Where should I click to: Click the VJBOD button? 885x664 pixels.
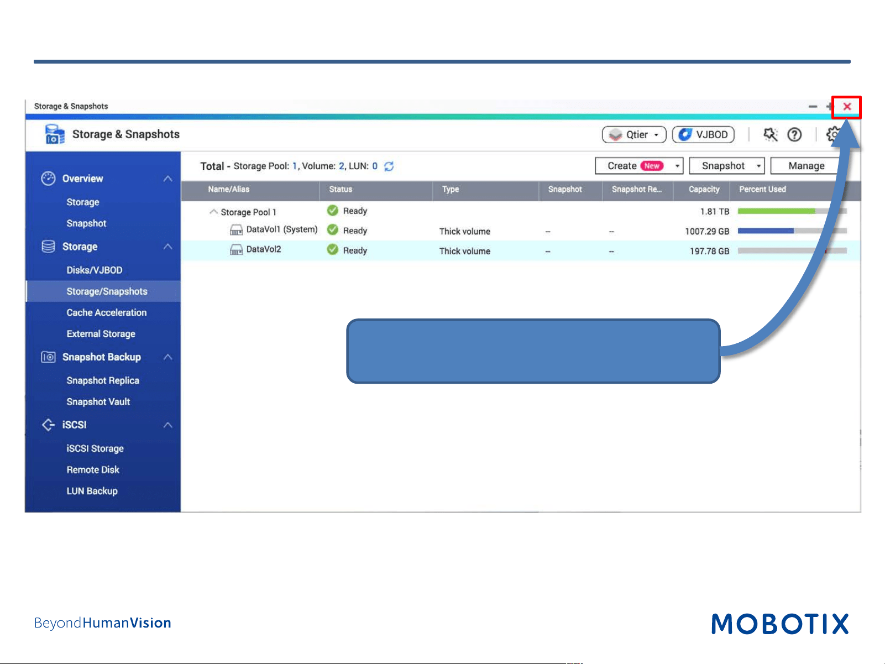point(703,135)
